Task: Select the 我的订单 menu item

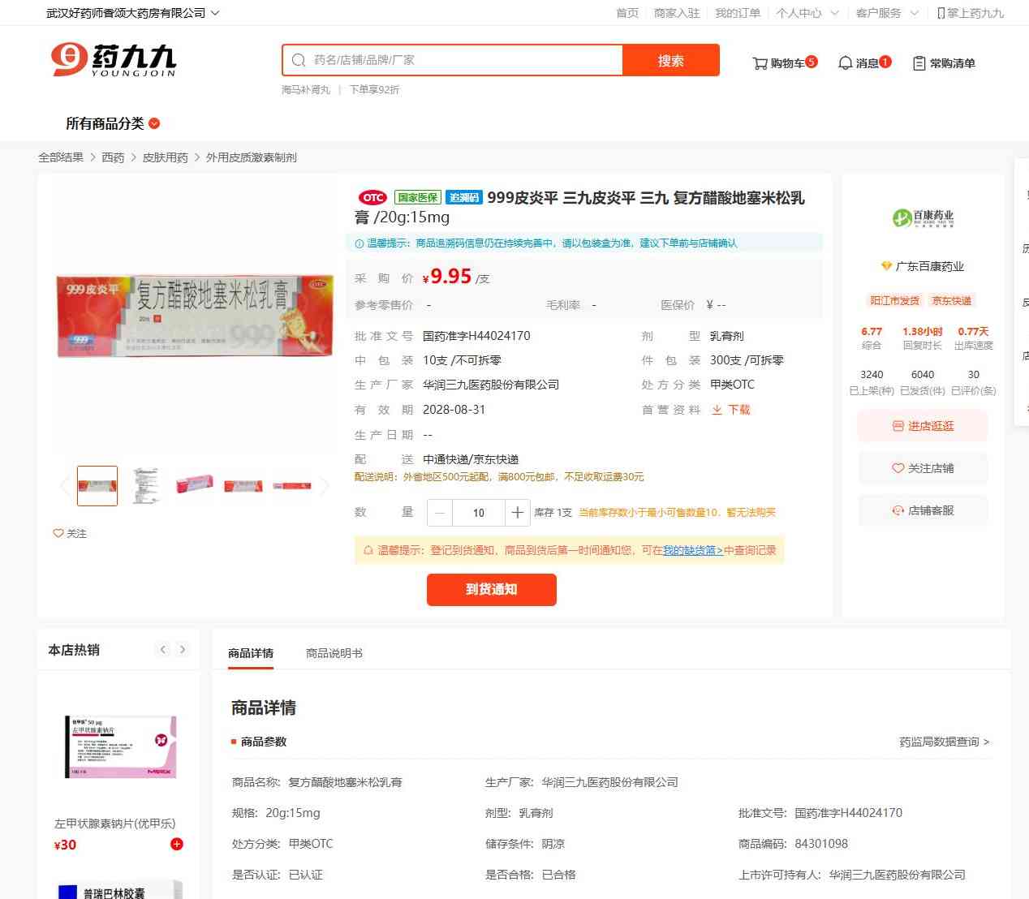Action: pyautogui.click(x=738, y=13)
